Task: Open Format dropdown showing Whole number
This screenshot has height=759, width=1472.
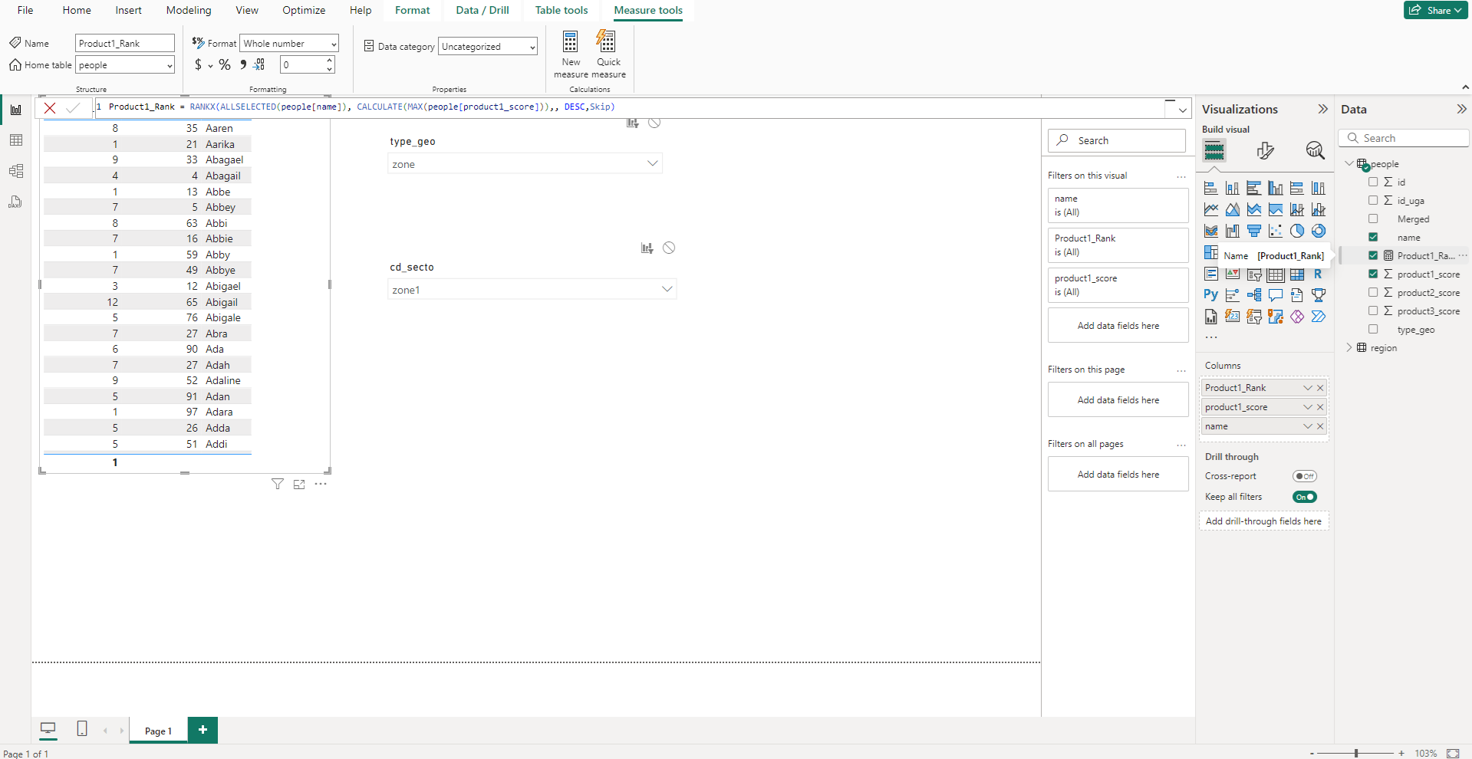Action: pyautogui.click(x=289, y=44)
